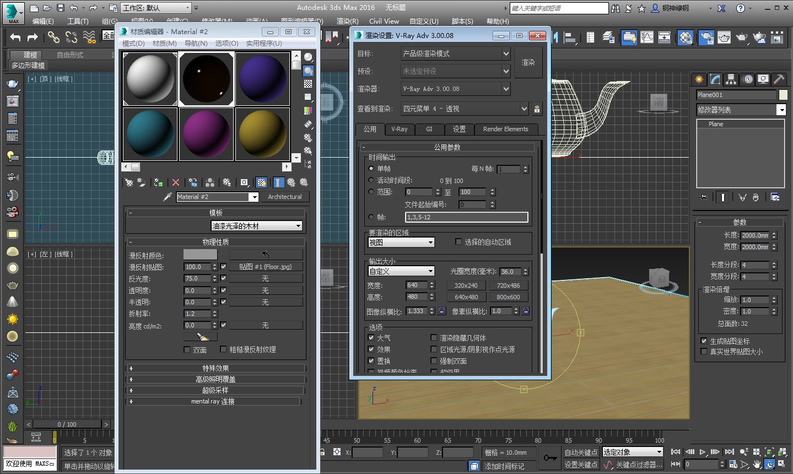This screenshot has height=474, width=793.
Task: Open 实用程序(U) menu in Material Editor
Action: click(x=263, y=43)
